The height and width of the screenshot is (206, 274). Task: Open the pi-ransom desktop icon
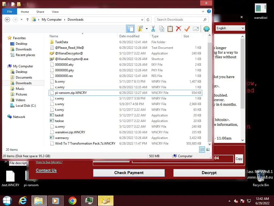31,179
